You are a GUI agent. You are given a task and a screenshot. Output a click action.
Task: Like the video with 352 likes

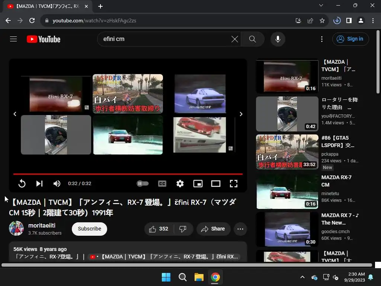coord(159,229)
